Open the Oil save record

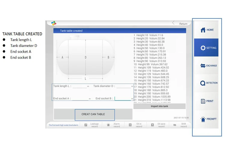point(158,125)
